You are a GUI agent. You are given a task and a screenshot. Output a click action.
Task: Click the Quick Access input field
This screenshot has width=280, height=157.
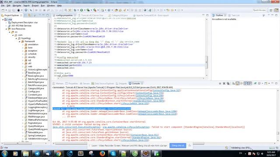(259, 10)
